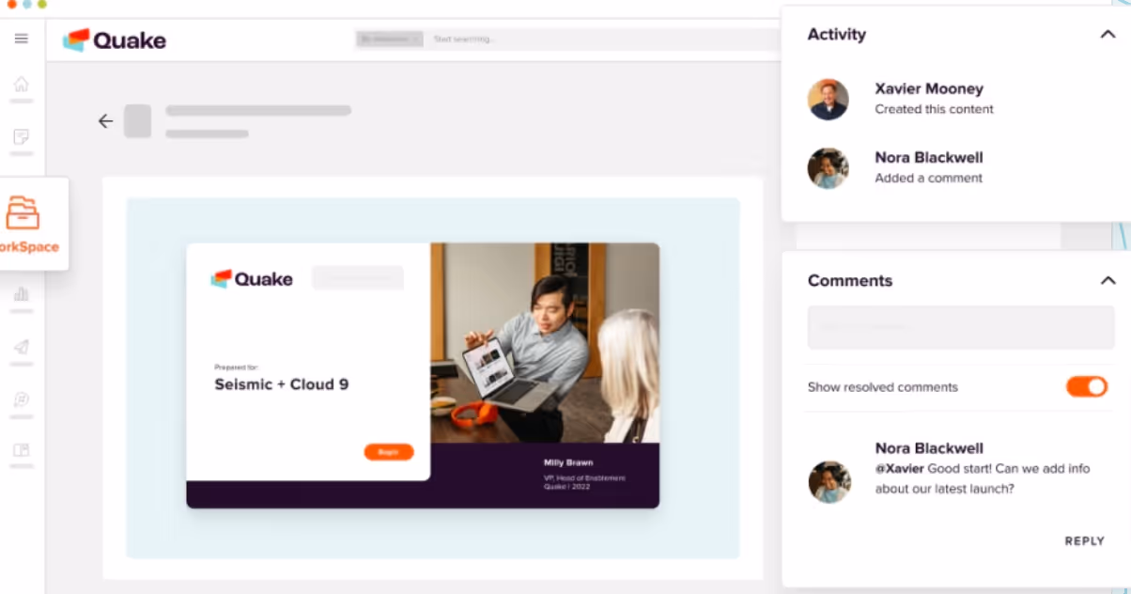Click the Show resolved comments label
Image resolution: width=1131 pixels, height=594 pixels.
[883, 387]
